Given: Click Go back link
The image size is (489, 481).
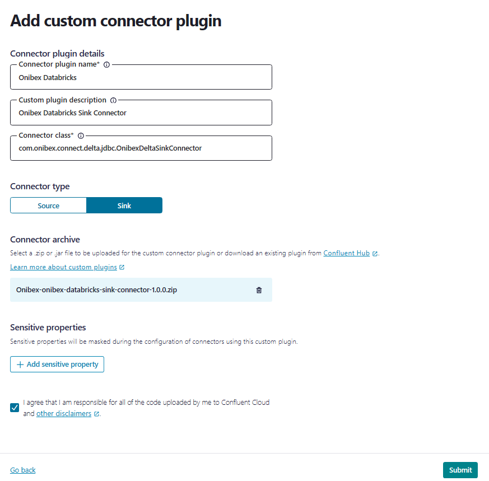Looking at the screenshot, I should pyautogui.click(x=23, y=470).
